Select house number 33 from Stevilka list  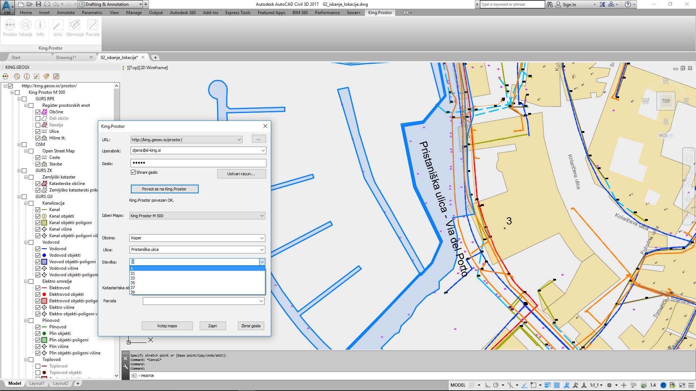click(x=197, y=278)
